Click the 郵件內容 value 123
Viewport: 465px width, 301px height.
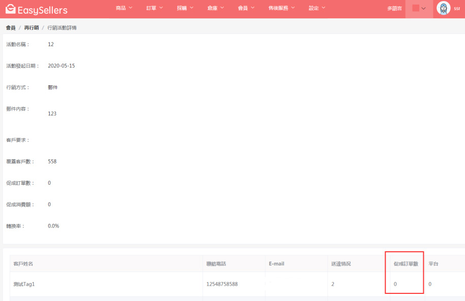click(x=52, y=114)
